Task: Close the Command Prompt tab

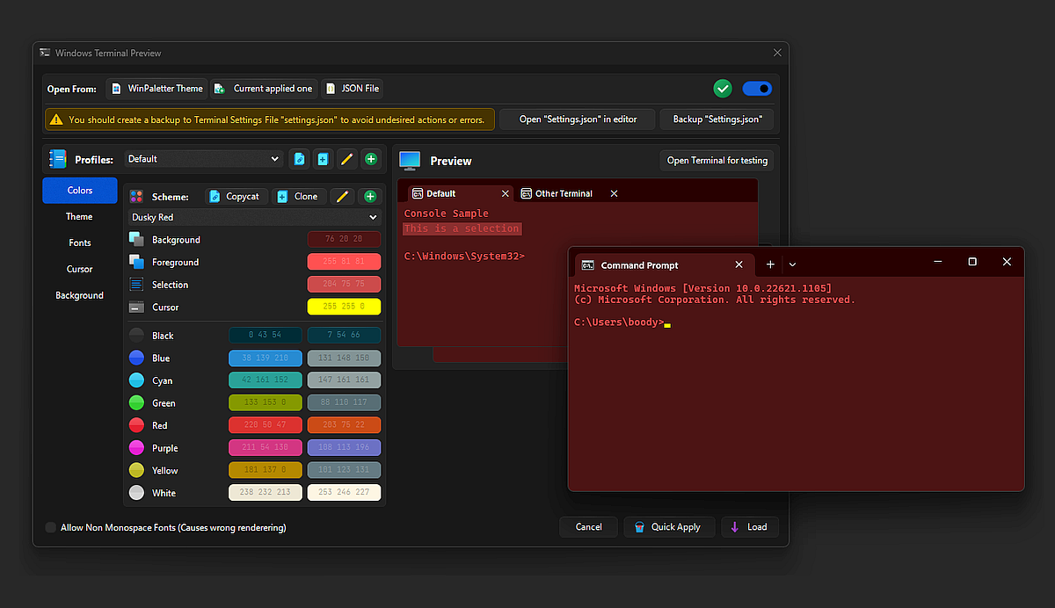Action: 739,264
